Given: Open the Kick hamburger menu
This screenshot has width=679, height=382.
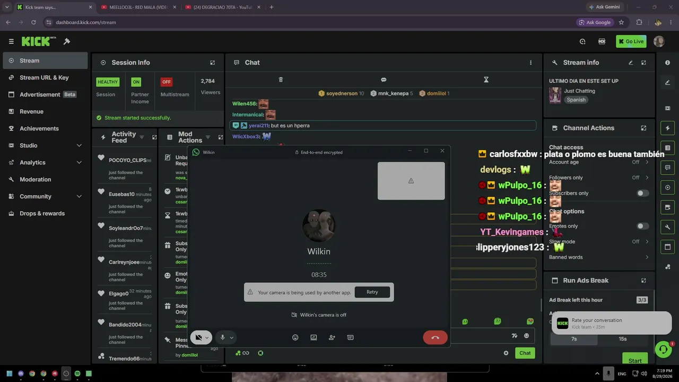Looking at the screenshot, I should [11, 41].
